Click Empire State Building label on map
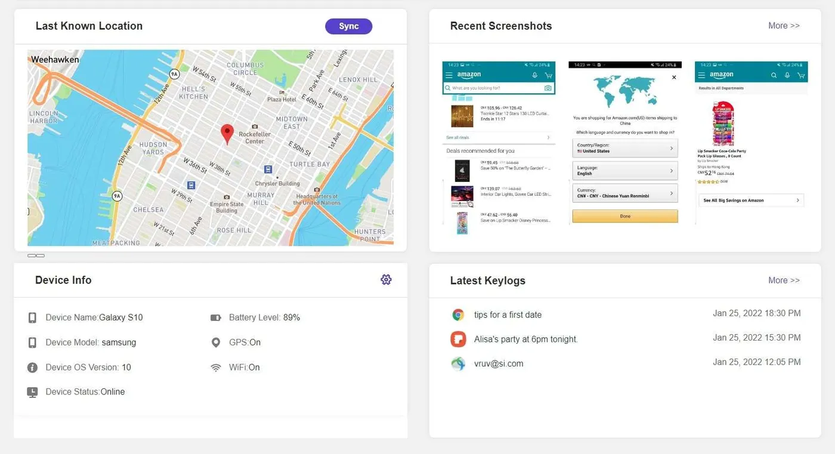 227,208
